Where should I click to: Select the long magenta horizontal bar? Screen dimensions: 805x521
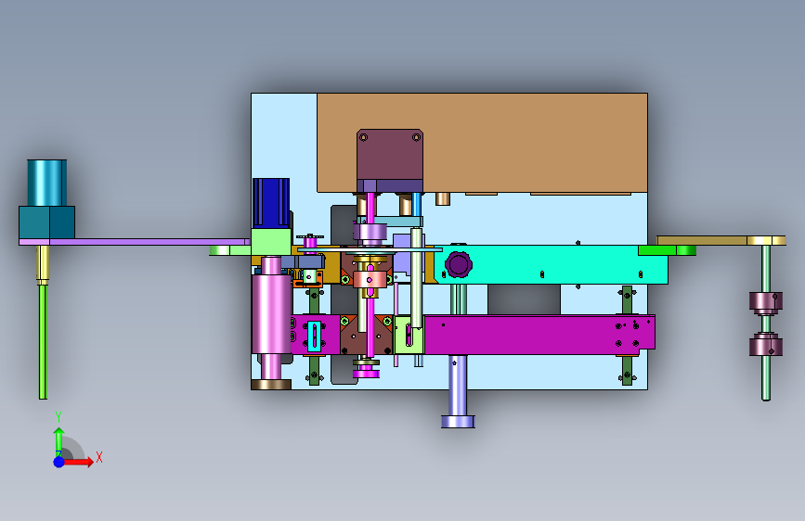[539, 335]
